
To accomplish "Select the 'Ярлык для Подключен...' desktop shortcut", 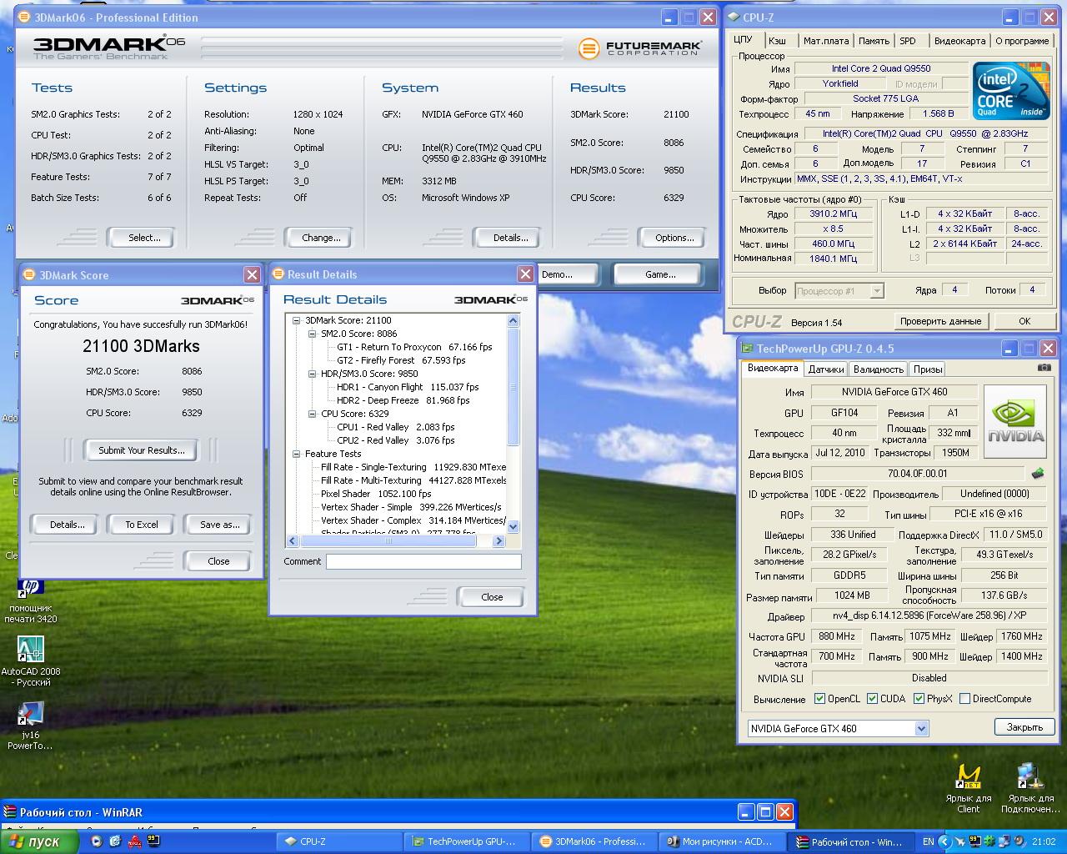I will [1030, 788].
